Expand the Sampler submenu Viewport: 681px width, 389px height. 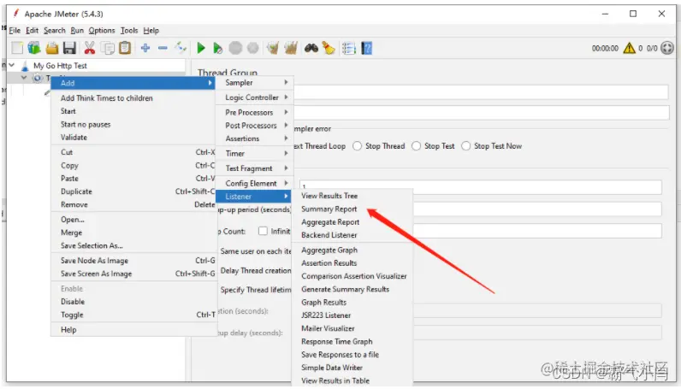(255, 82)
